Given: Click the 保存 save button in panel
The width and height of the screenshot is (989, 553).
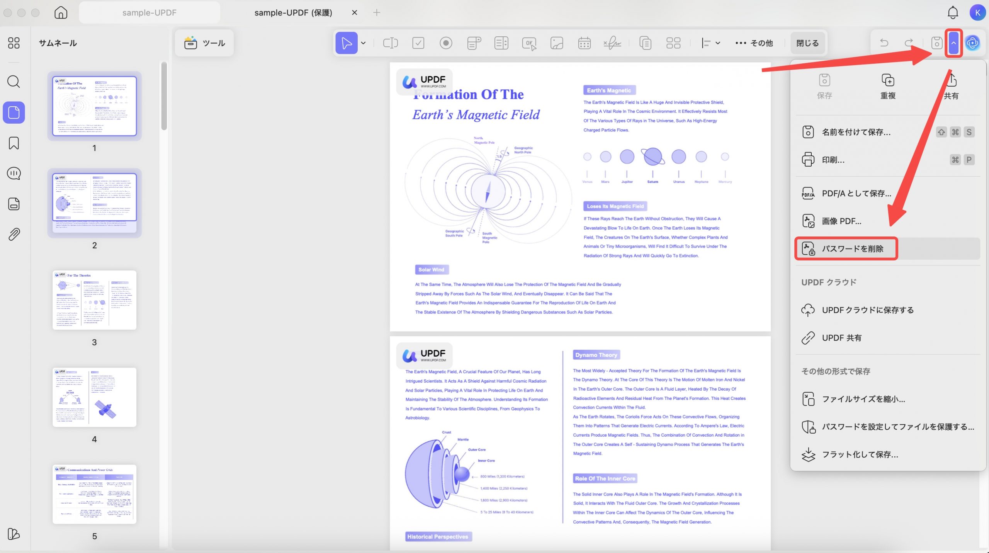Looking at the screenshot, I should (824, 87).
